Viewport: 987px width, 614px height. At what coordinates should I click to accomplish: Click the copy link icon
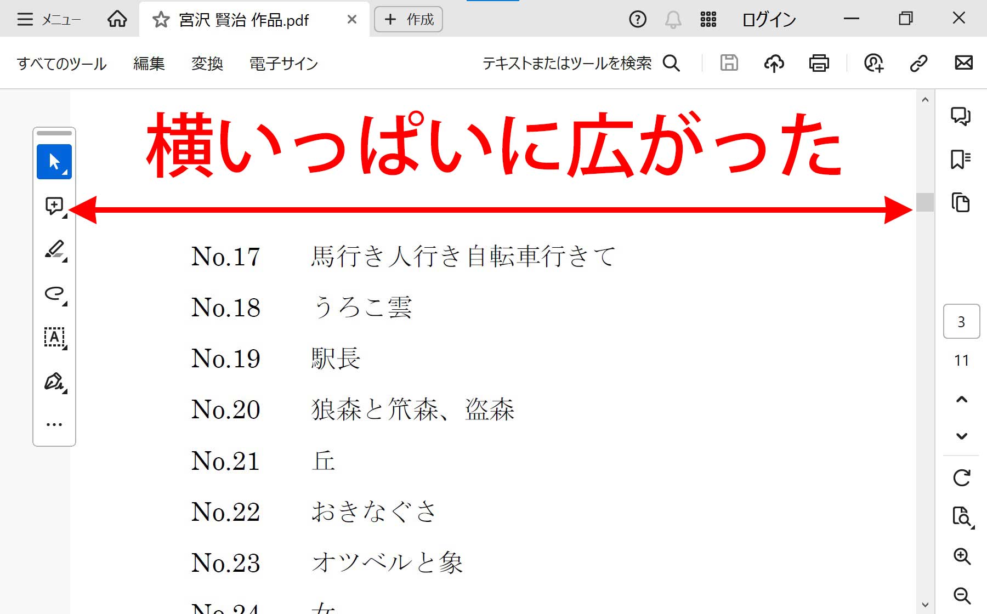coord(918,64)
